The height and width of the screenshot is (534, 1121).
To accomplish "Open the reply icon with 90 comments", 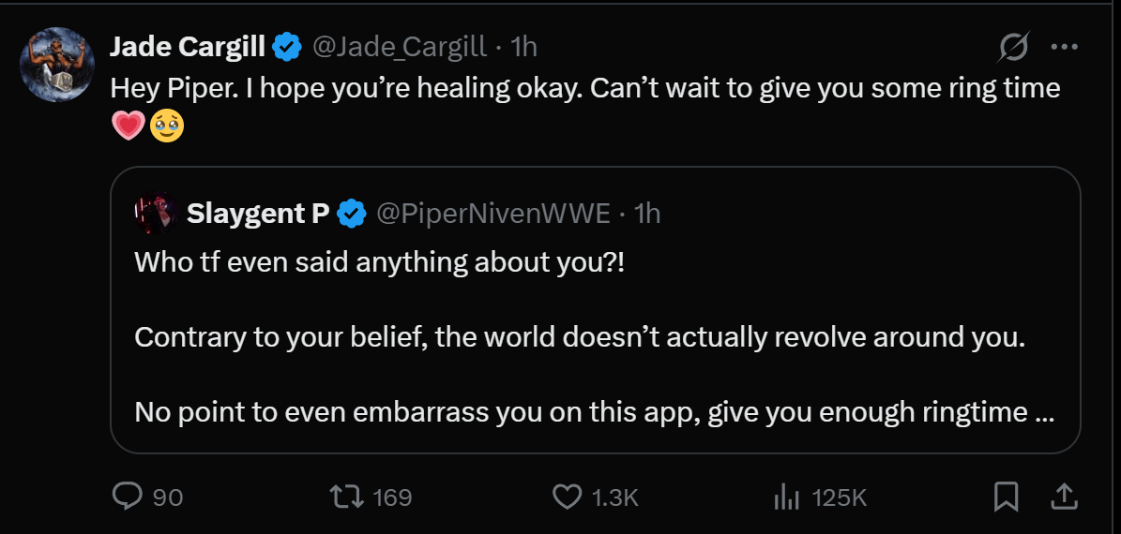I will tap(128, 497).
